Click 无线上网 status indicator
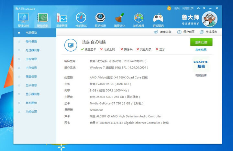 (107, 49)
